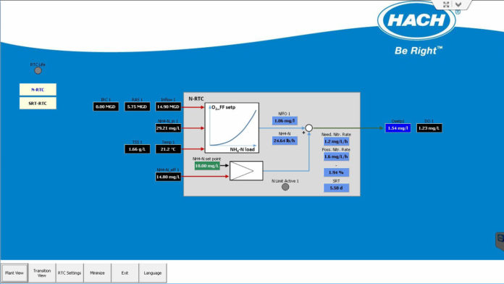This screenshot has height=284, width=504.
Task: Open RTC Settings
Action: pyautogui.click(x=70, y=272)
